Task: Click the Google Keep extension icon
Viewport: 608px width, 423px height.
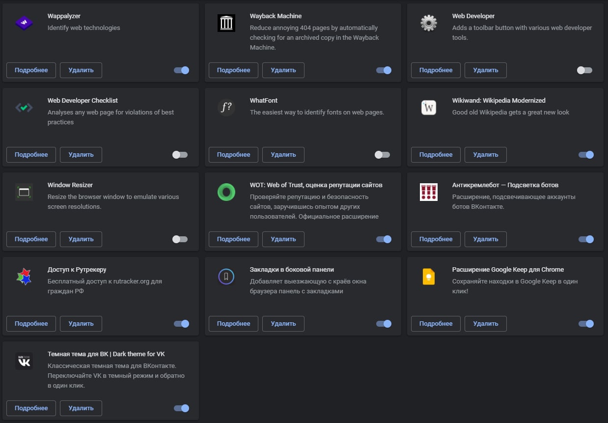Action: [x=429, y=277]
